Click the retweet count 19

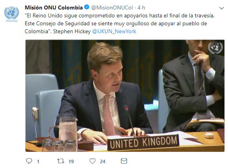coord(71,161)
